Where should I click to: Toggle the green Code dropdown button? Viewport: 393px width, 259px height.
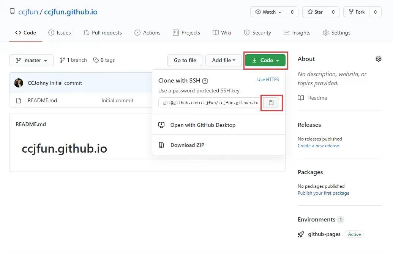pos(265,60)
